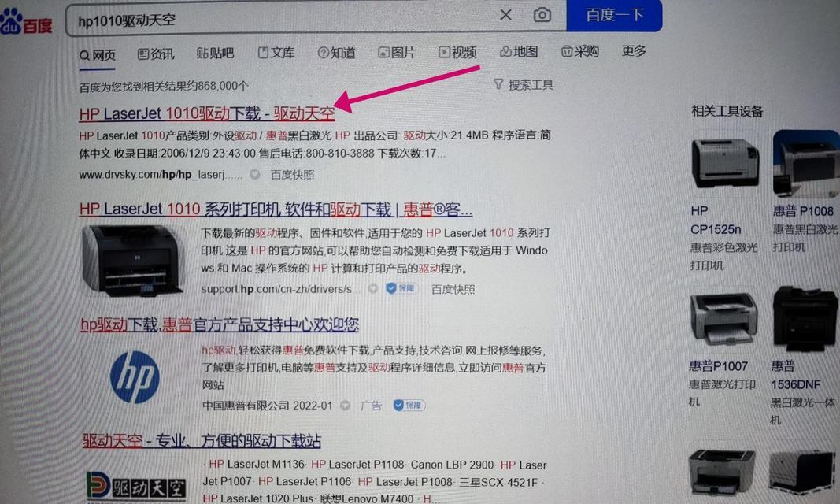Open 驱动天空 - 专业、方便的驱动下载站 result
This screenshot has height=504, width=840.
[202, 441]
